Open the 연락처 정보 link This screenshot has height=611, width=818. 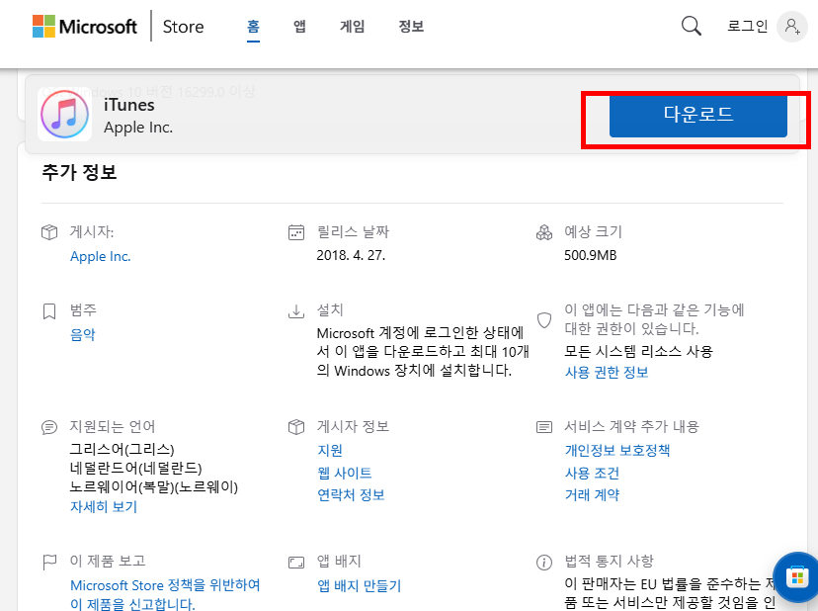(x=351, y=495)
